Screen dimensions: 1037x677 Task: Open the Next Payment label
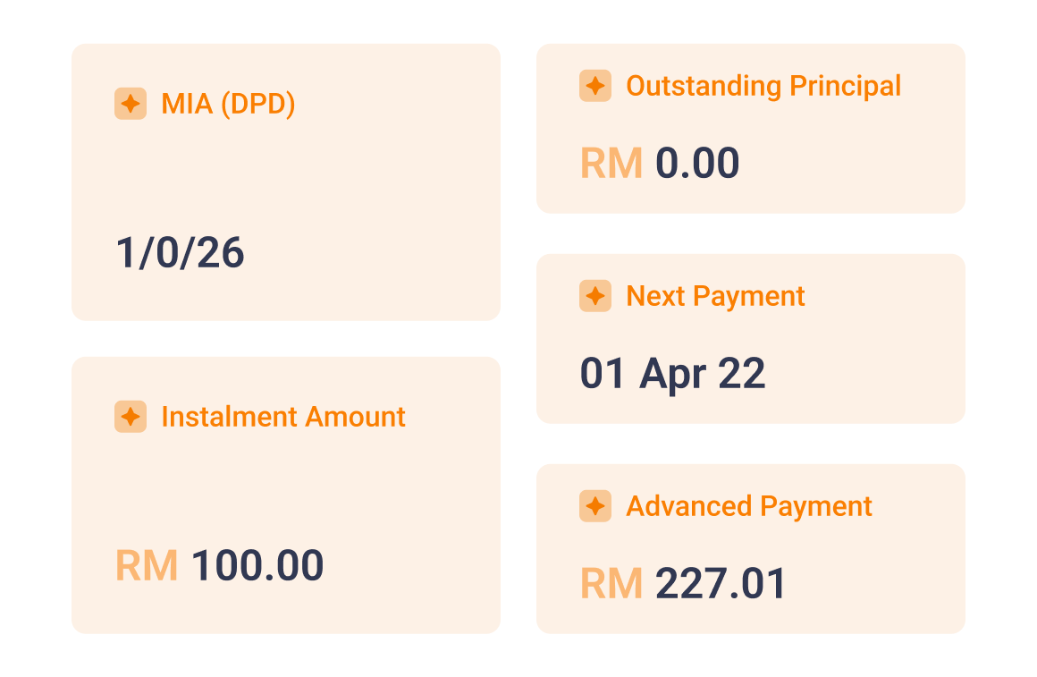715,296
